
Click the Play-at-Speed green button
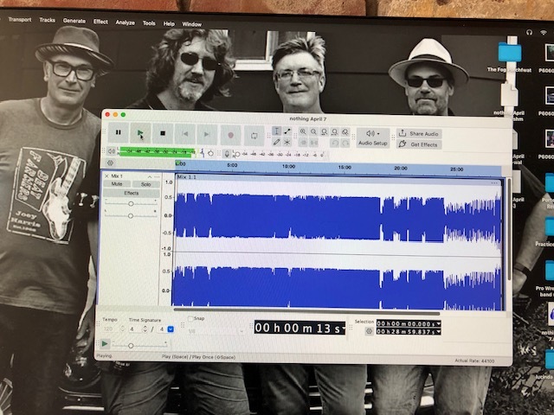pyautogui.click(x=105, y=343)
